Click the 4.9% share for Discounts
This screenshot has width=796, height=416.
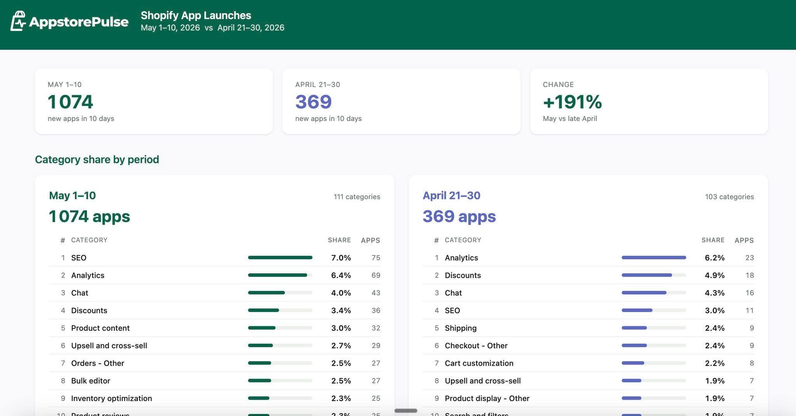pos(714,275)
